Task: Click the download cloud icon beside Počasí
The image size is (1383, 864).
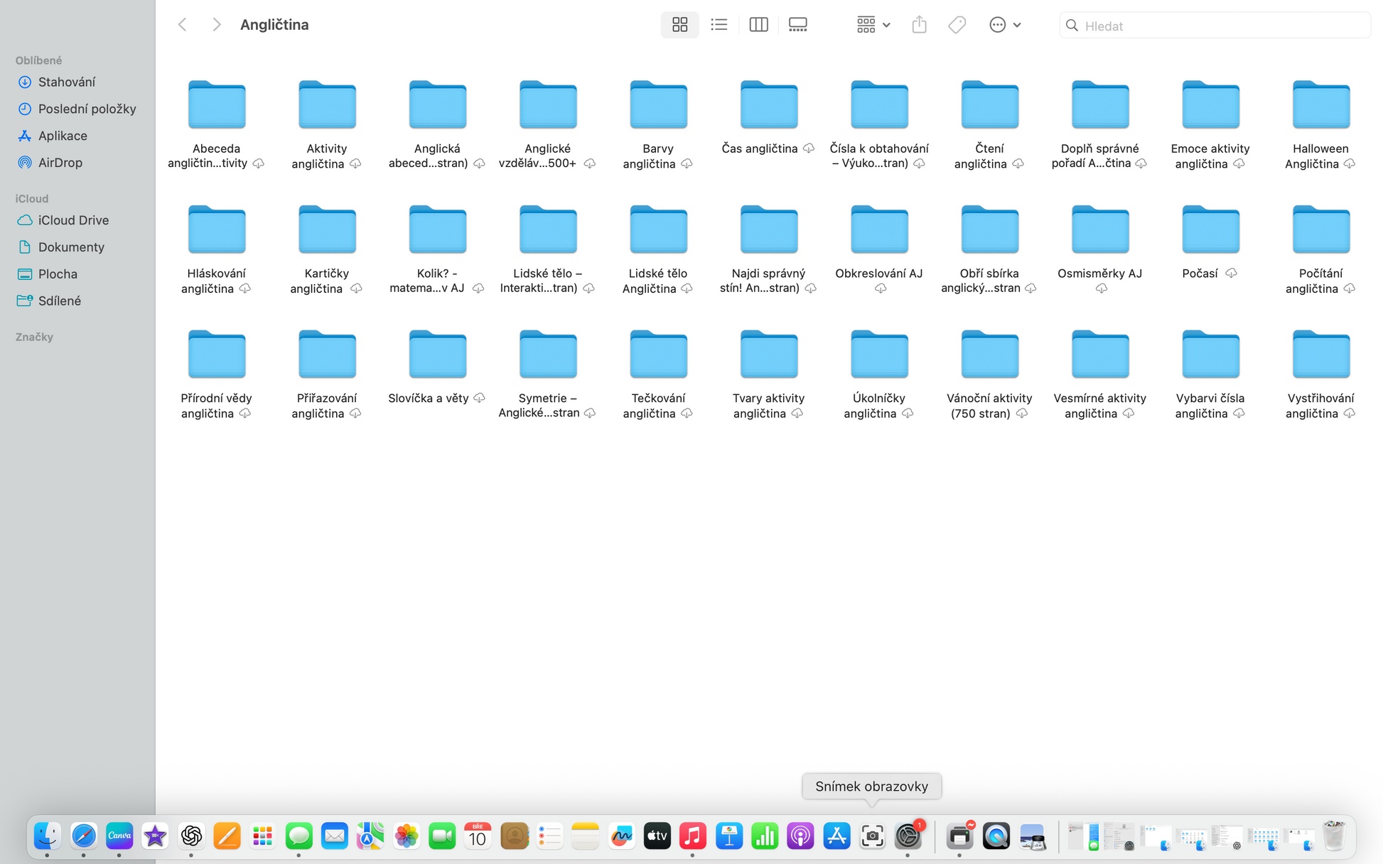Action: coord(1231,273)
